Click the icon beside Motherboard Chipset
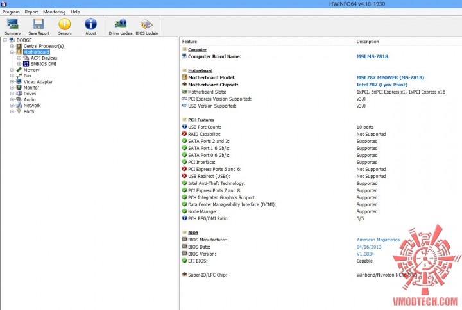This screenshot has height=310, width=462. coord(184,85)
